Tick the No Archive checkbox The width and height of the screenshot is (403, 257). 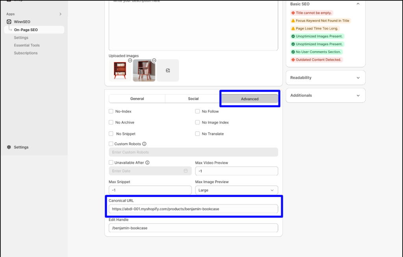(111, 122)
